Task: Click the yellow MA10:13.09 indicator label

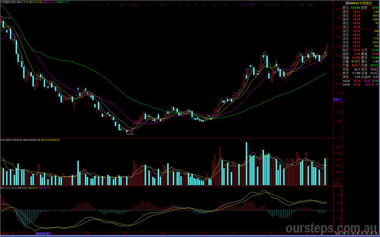Action: point(36,2)
